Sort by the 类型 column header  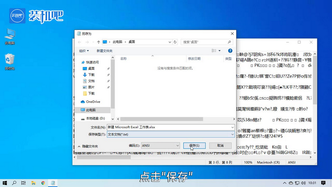pyautogui.click(x=228, y=59)
